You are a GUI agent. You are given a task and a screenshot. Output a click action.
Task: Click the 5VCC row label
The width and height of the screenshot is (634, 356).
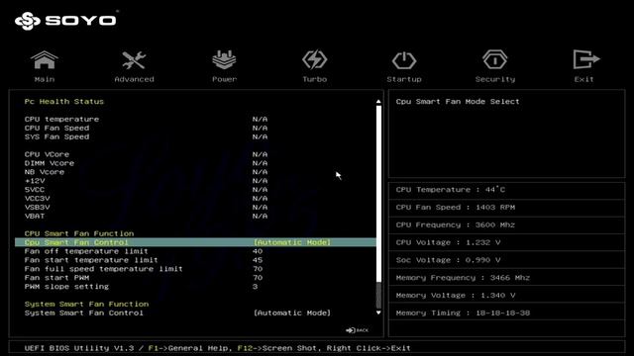[35, 190]
